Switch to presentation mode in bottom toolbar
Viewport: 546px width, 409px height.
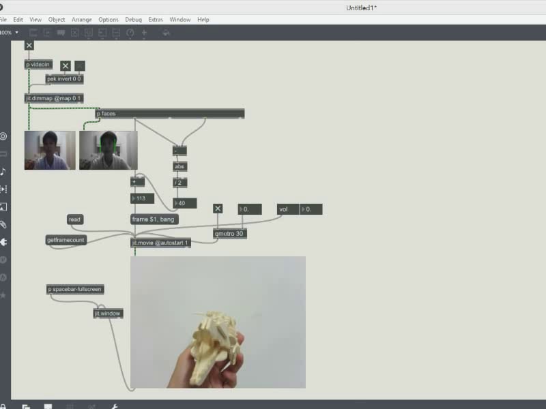tap(48, 406)
